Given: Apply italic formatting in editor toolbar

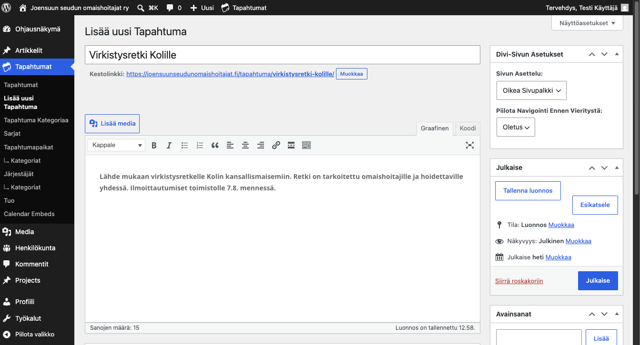Looking at the screenshot, I should pyautogui.click(x=169, y=145).
